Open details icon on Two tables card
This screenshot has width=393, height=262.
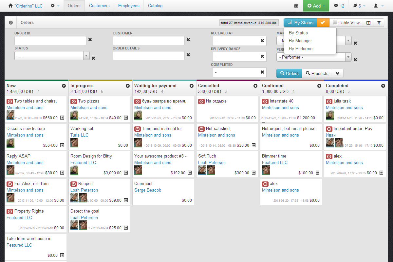tap(62, 118)
